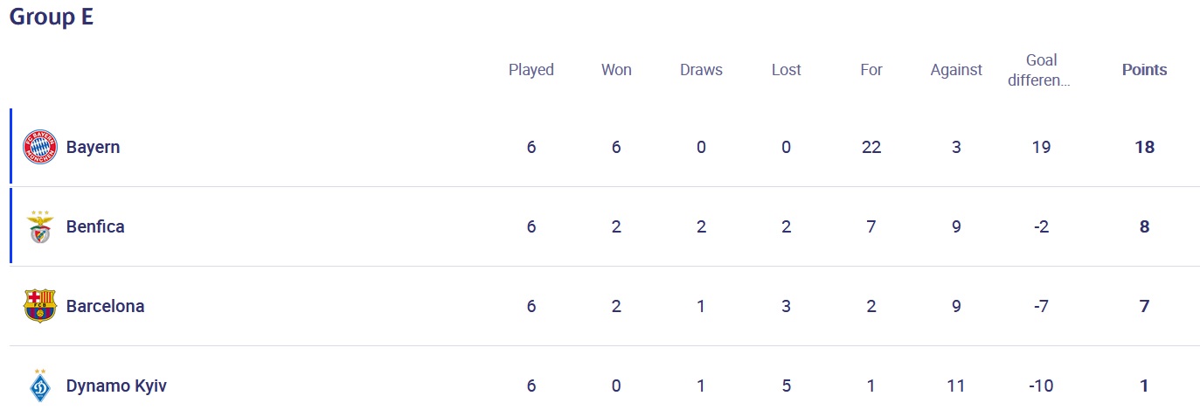
Task: Click the Dynamo Kyiv diamond logo
Action: click(39, 386)
